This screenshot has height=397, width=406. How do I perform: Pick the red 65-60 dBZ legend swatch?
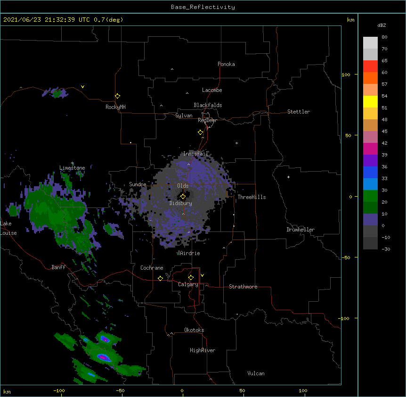tap(370, 66)
